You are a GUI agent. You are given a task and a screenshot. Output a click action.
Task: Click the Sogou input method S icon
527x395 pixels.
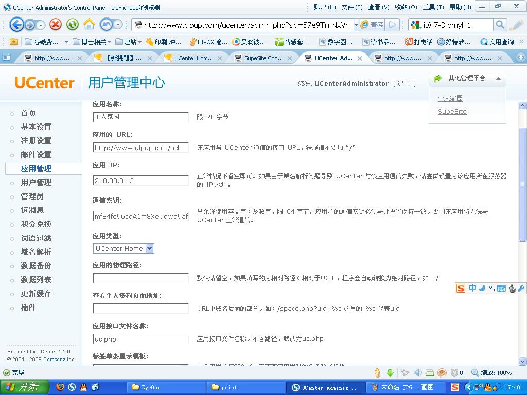coord(461,288)
